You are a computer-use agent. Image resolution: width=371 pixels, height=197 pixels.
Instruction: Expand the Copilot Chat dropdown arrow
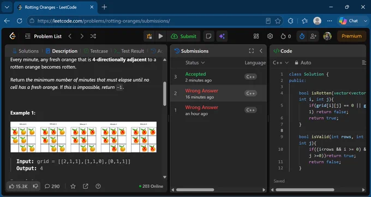tap(366, 21)
